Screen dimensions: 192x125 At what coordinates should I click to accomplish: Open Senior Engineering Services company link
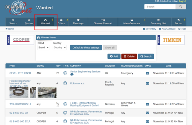pyautogui.click(x=85, y=72)
